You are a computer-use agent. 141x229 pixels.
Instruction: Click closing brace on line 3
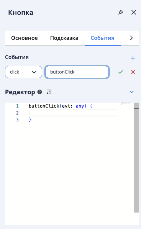[30, 120]
